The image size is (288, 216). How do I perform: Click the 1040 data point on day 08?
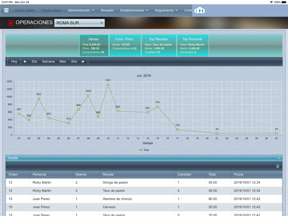tap(88, 95)
